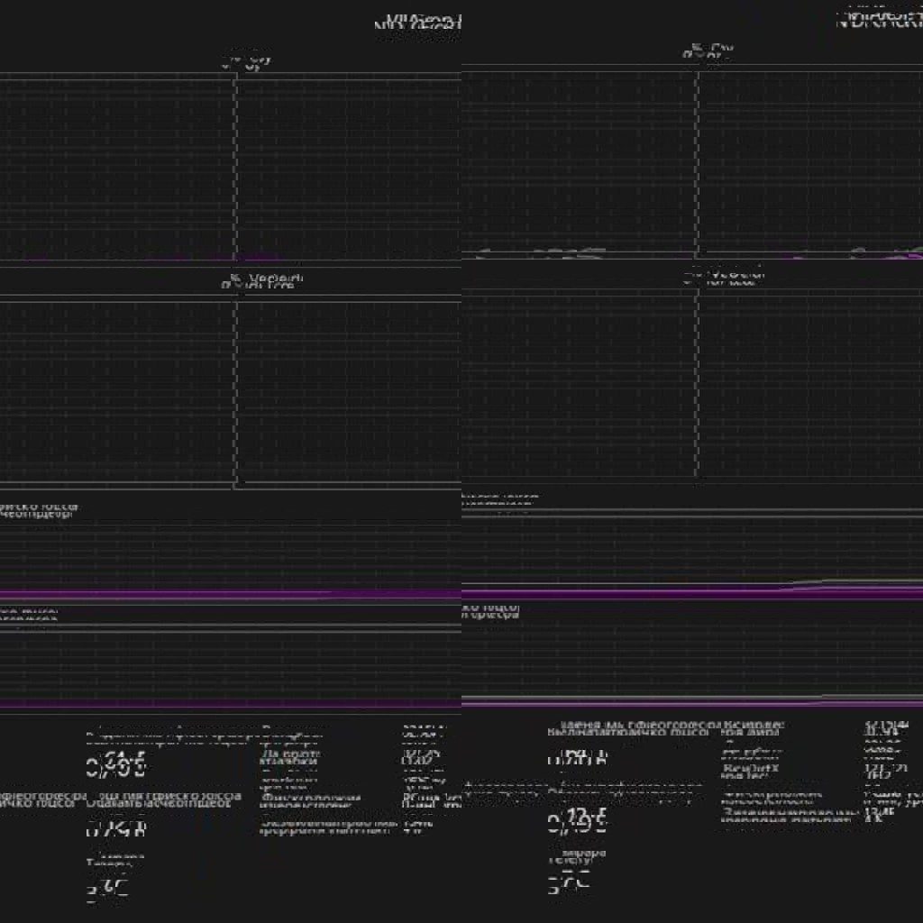The width and height of the screenshot is (923, 923).
Task: Click the GPU utilization value in left panel
Action: click(x=115, y=768)
